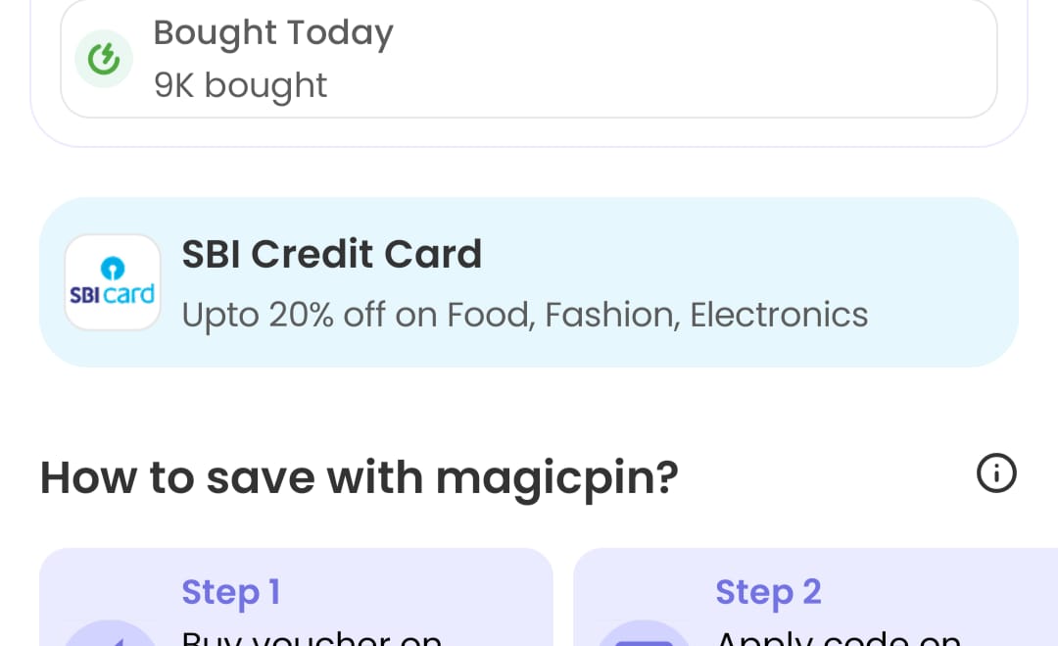The height and width of the screenshot is (646, 1058).
Task: Click the green lightning bolt icon
Action: coord(104,60)
